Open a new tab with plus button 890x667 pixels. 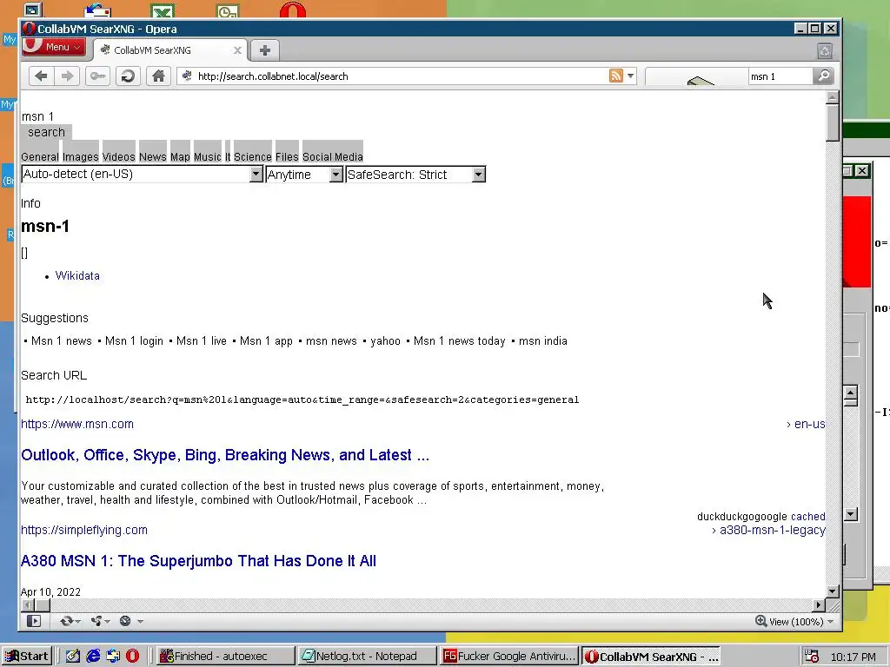click(264, 50)
